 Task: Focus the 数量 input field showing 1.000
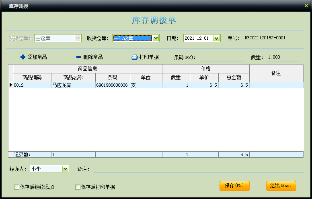pyautogui.click(x=283, y=57)
